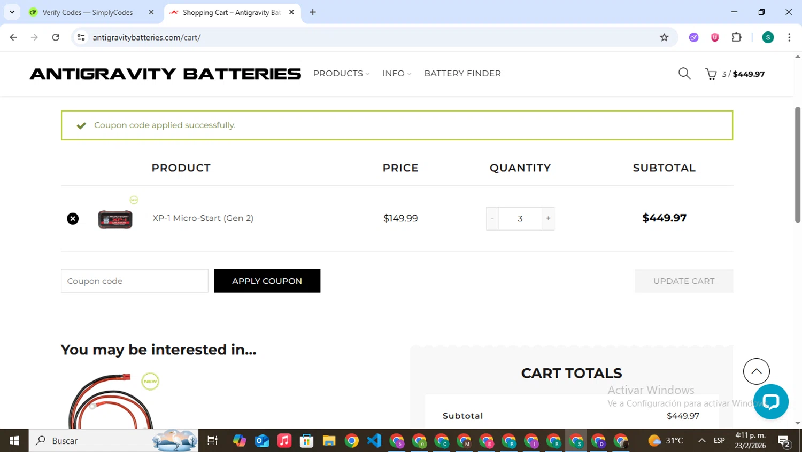This screenshot has height=452, width=802.
Task: Open File Explorer from taskbar
Action: coord(329,441)
